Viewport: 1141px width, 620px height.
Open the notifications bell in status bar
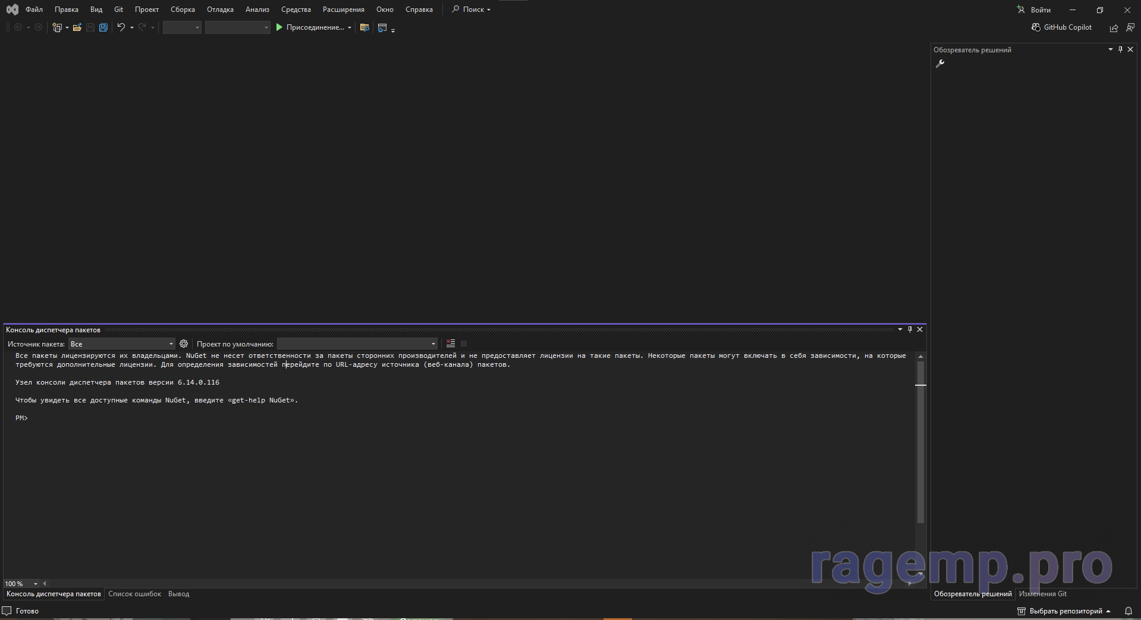pyautogui.click(x=1128, y=611)
